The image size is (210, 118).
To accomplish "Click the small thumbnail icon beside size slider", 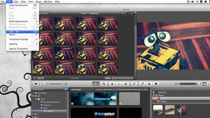I will (48, 84).
